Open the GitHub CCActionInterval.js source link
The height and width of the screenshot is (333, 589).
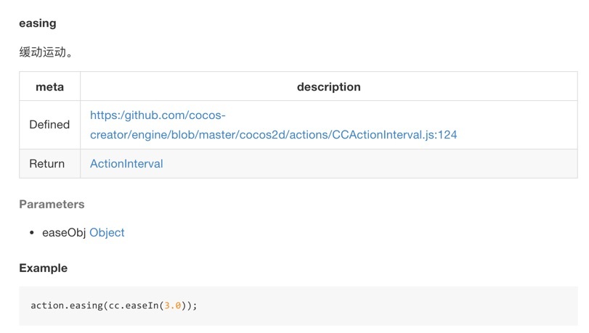click(273, 134)
